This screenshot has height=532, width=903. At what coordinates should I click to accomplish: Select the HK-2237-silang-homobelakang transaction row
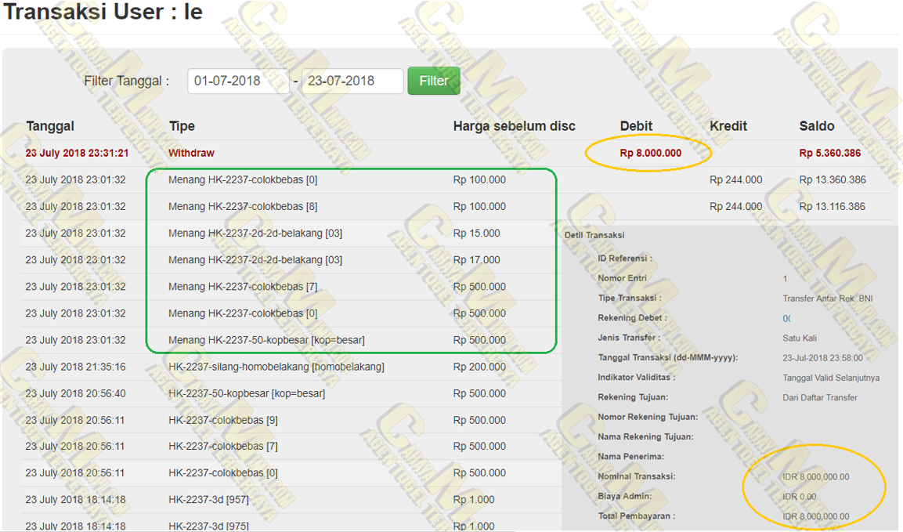point(276,367)
